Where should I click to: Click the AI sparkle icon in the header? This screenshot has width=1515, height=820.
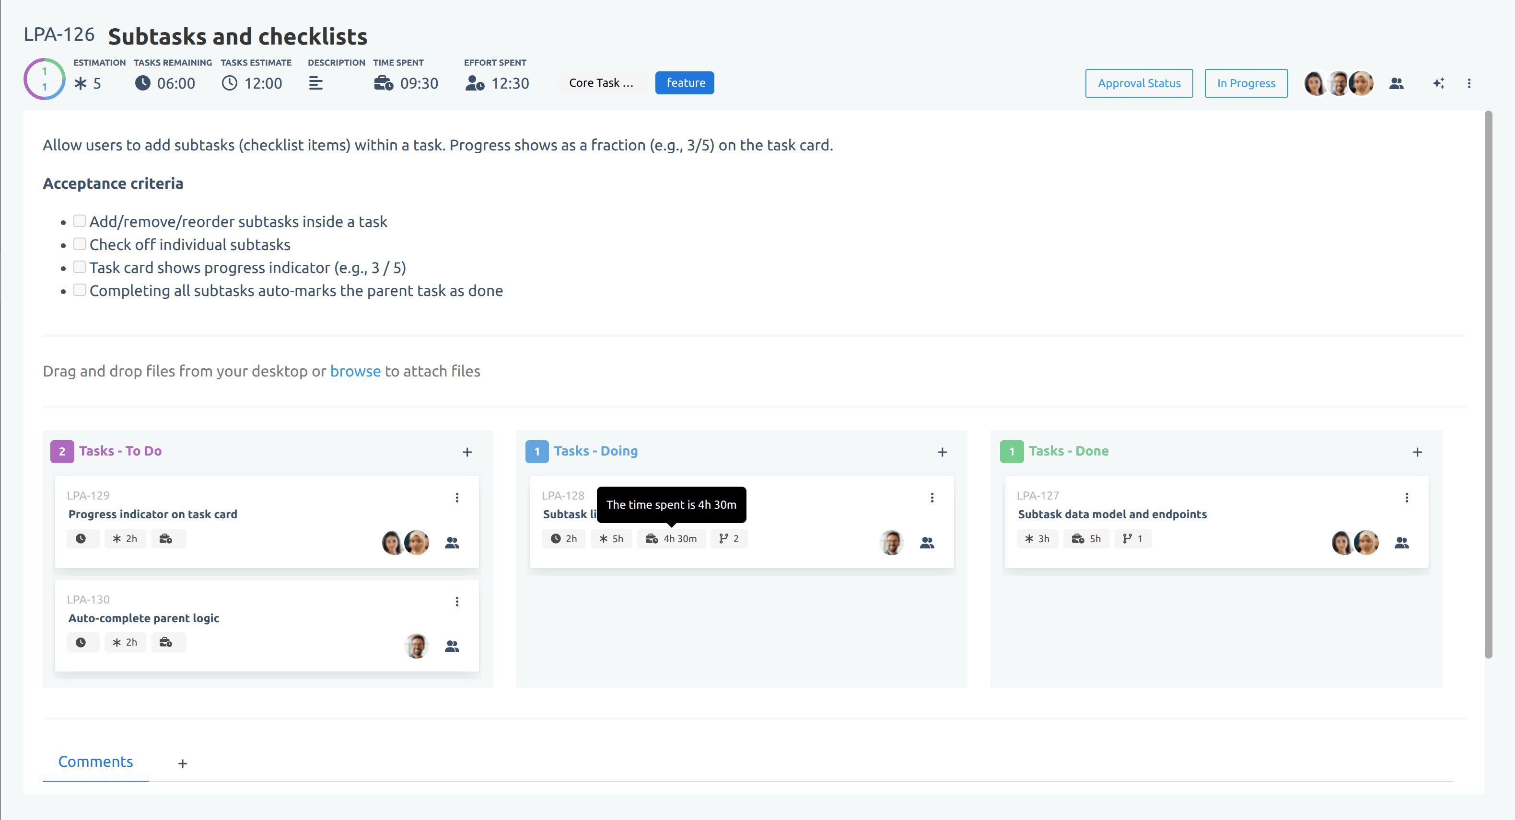point(1438,83)
